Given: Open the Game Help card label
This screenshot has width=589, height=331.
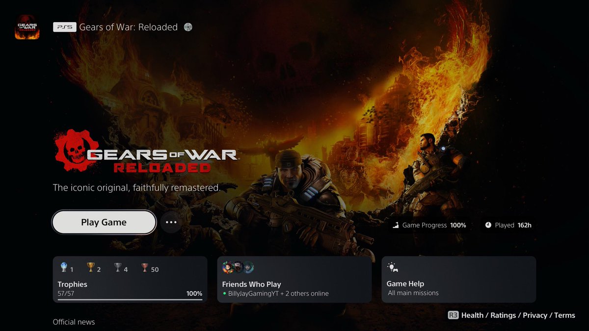Looking at the screenshot, I should [405, 283].
